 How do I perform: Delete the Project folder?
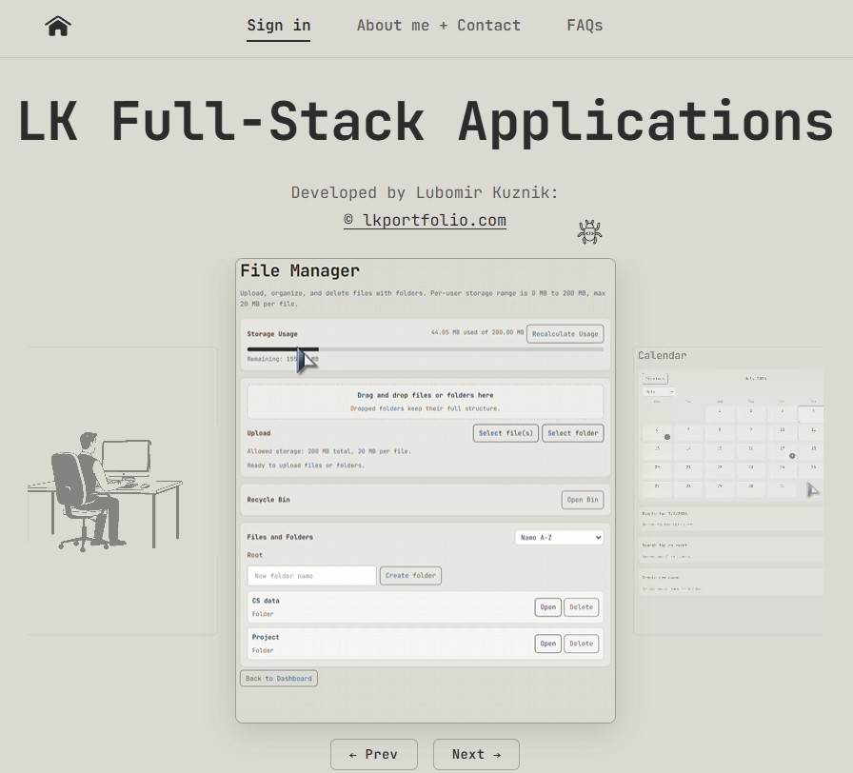(x=581, y=644)
